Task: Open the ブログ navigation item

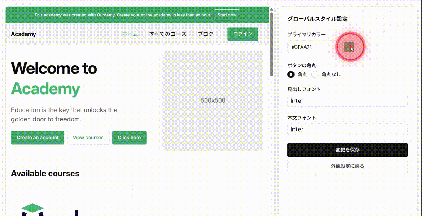Action: pyautogui.click(x=205, y=34)
